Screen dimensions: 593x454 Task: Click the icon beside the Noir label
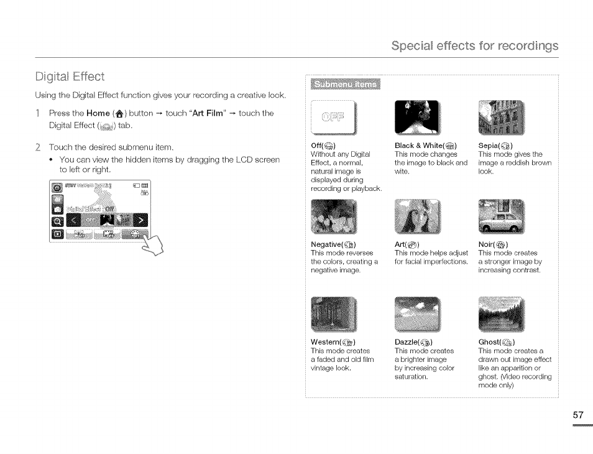[x=501, y=245]
